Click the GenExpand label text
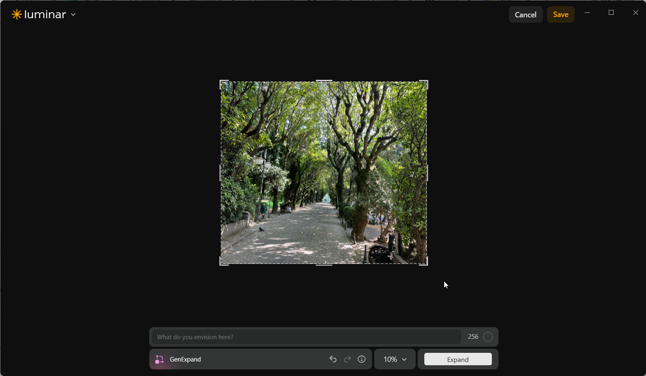646x376 pixels. [185, 359]
